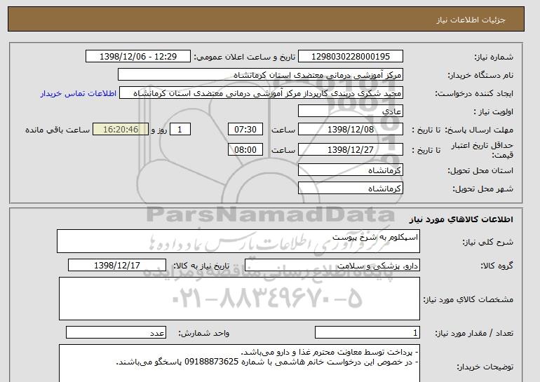Click the label نام دستگاه خریدار
This screenshot has width=540, height=382.
(x=480, y=76)
